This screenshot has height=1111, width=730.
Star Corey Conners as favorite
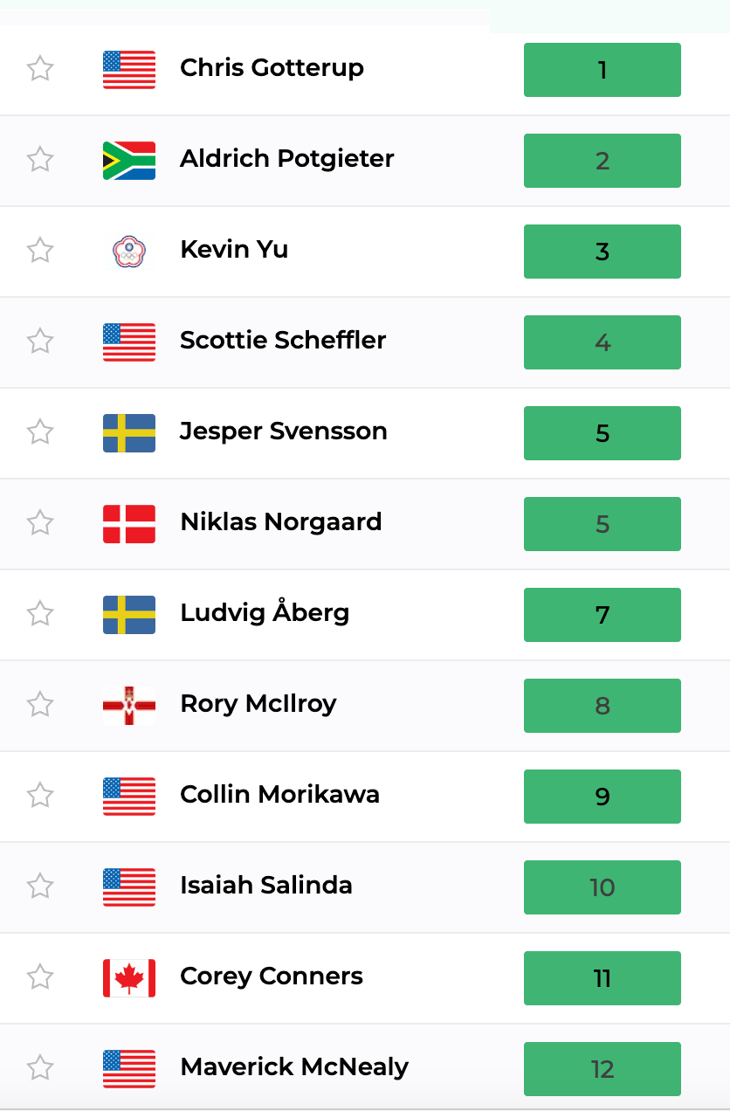40,976
